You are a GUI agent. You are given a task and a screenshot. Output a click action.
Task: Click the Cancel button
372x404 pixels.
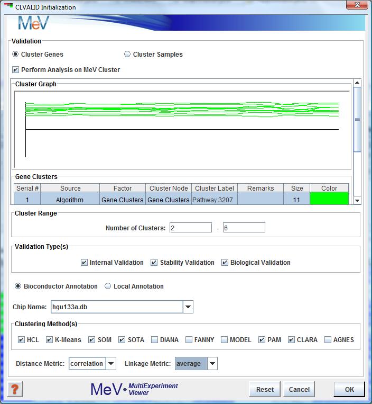[x=299, y=389]
